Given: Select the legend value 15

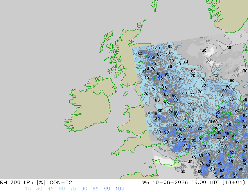Looking at the screenshot, I should (28, 189).
